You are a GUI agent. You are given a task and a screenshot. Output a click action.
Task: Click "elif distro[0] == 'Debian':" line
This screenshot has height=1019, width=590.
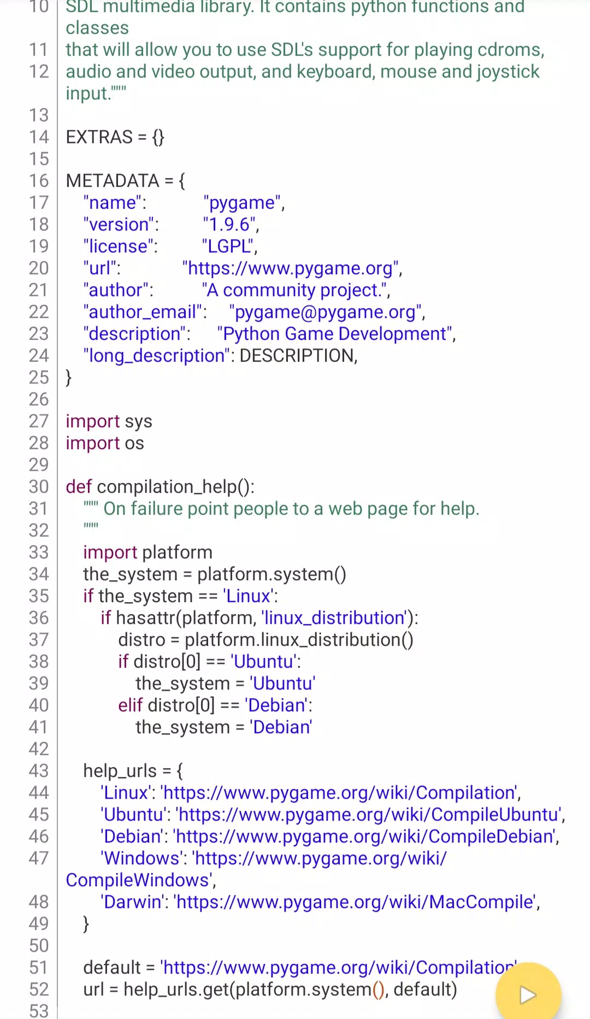point(215,705)
